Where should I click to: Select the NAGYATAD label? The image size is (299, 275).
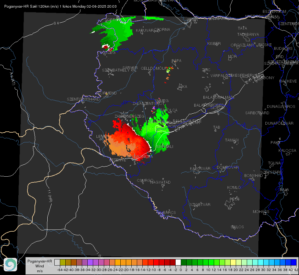point(160,182)
